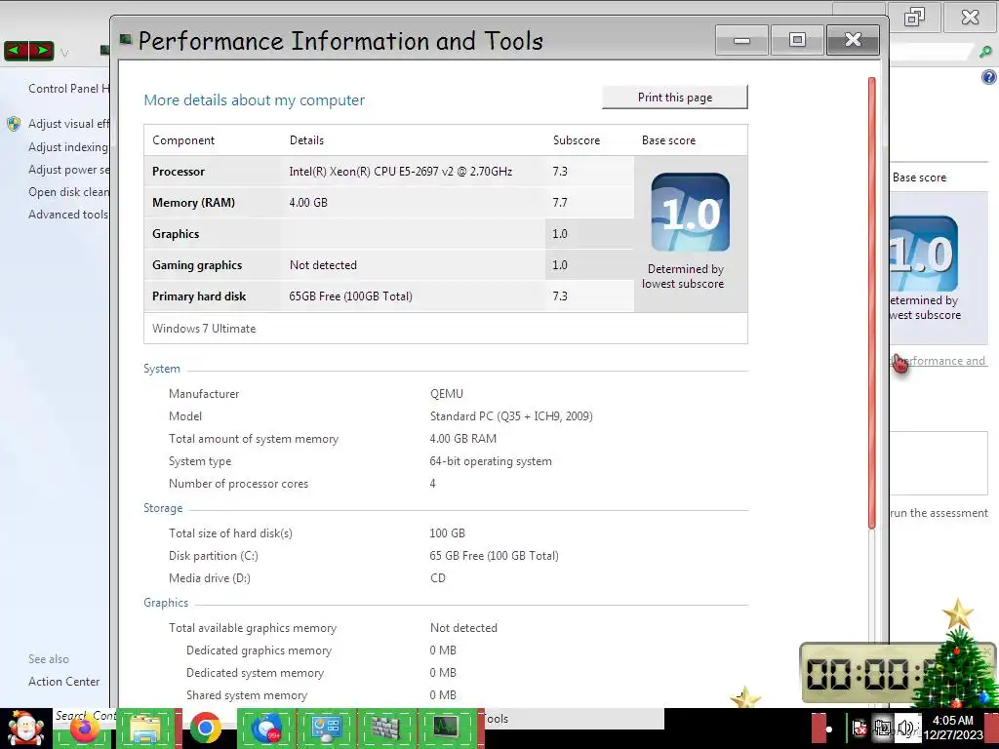Click the Re-run the assessment link
Screen dimensions: 999x749
(x=939, y=513)
